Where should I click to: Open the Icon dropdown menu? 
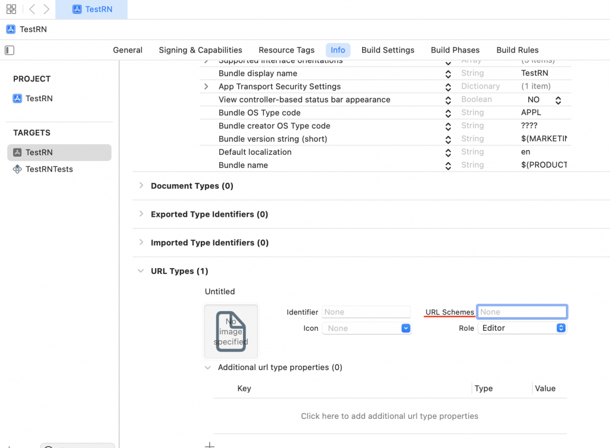366,328
